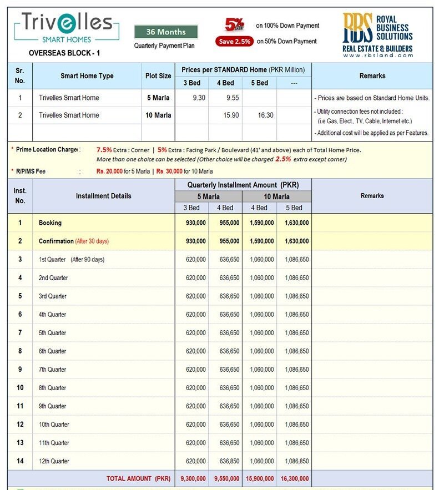Image resolution: width=439 pixels, height=490 pixels.
Task: Click the 9.30 price cell
Action: point(192,98)
